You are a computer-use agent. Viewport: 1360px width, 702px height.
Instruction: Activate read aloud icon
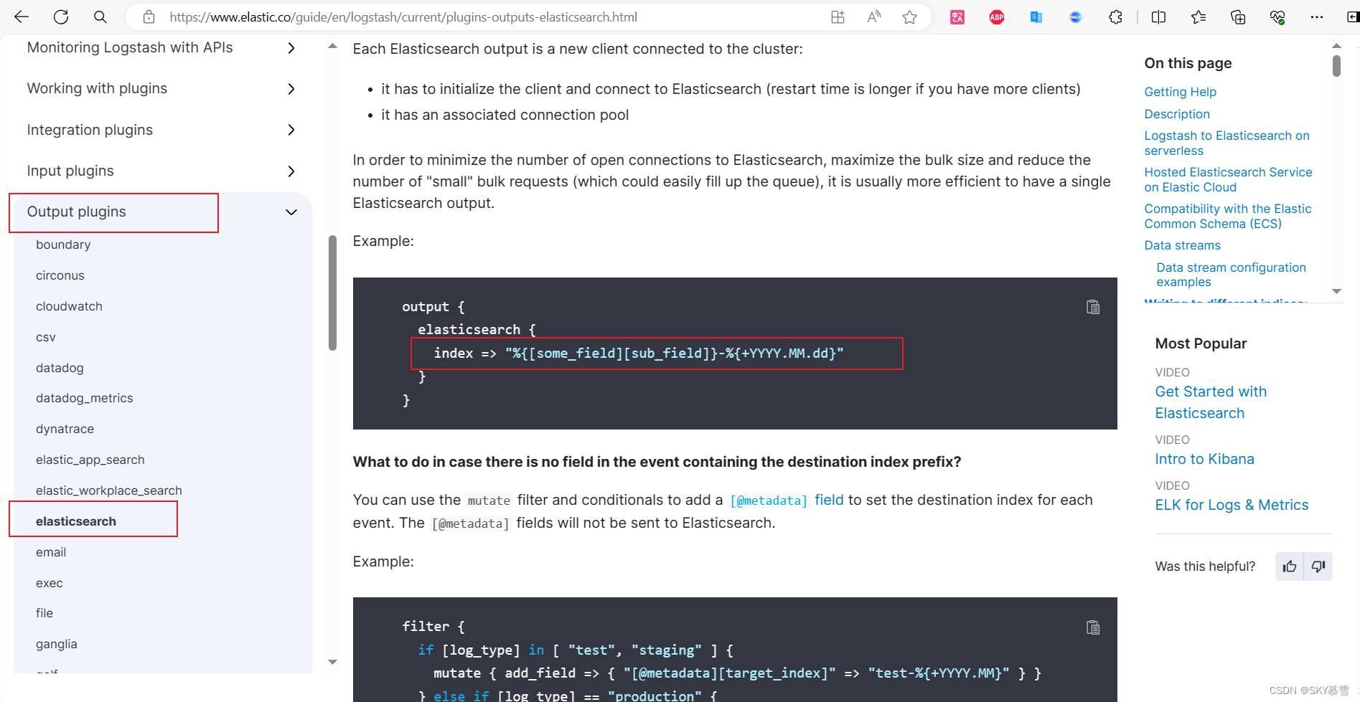[873, 17]
